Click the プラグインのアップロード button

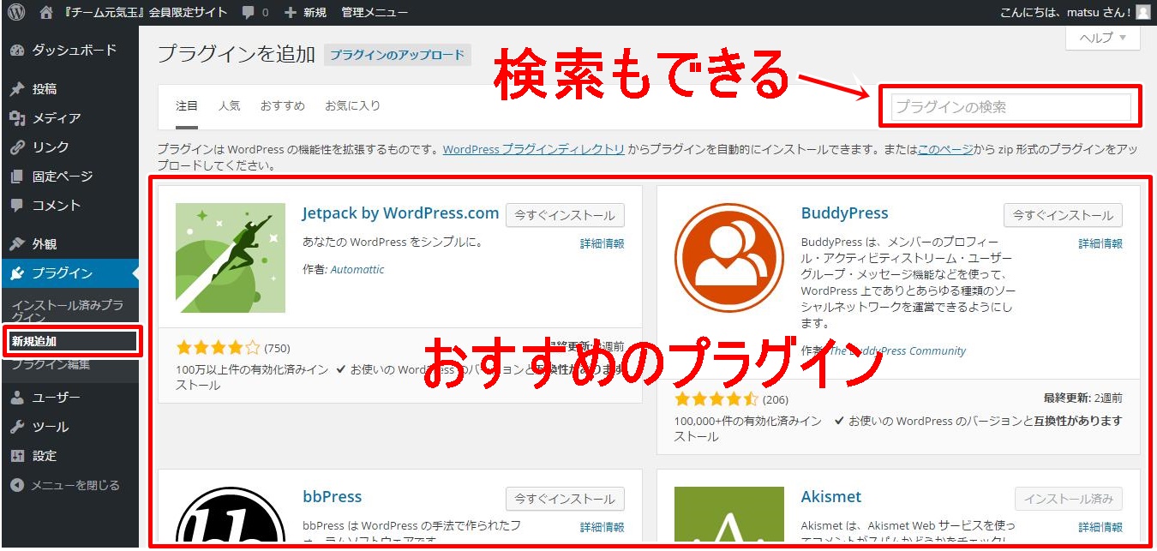398,55
